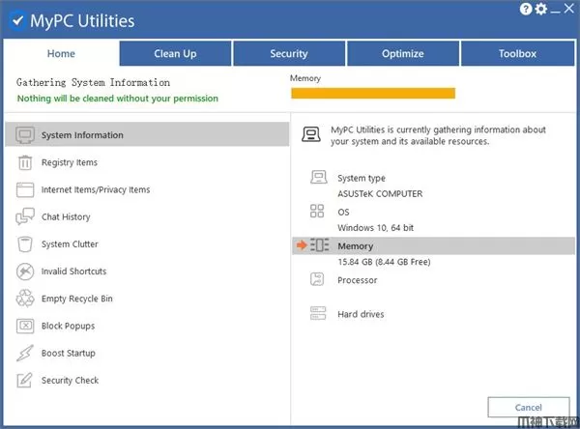The width and height of the screenshot is (580, 429).
Task: Open settings via the gear icon
Action: pyautogui.click(x=540, y=10)
